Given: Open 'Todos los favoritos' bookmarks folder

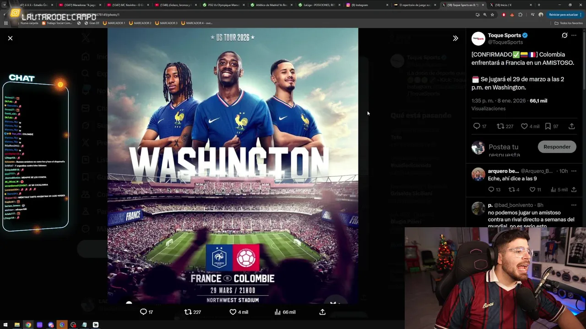Looking at the screenshot, I should coord(568,23).
